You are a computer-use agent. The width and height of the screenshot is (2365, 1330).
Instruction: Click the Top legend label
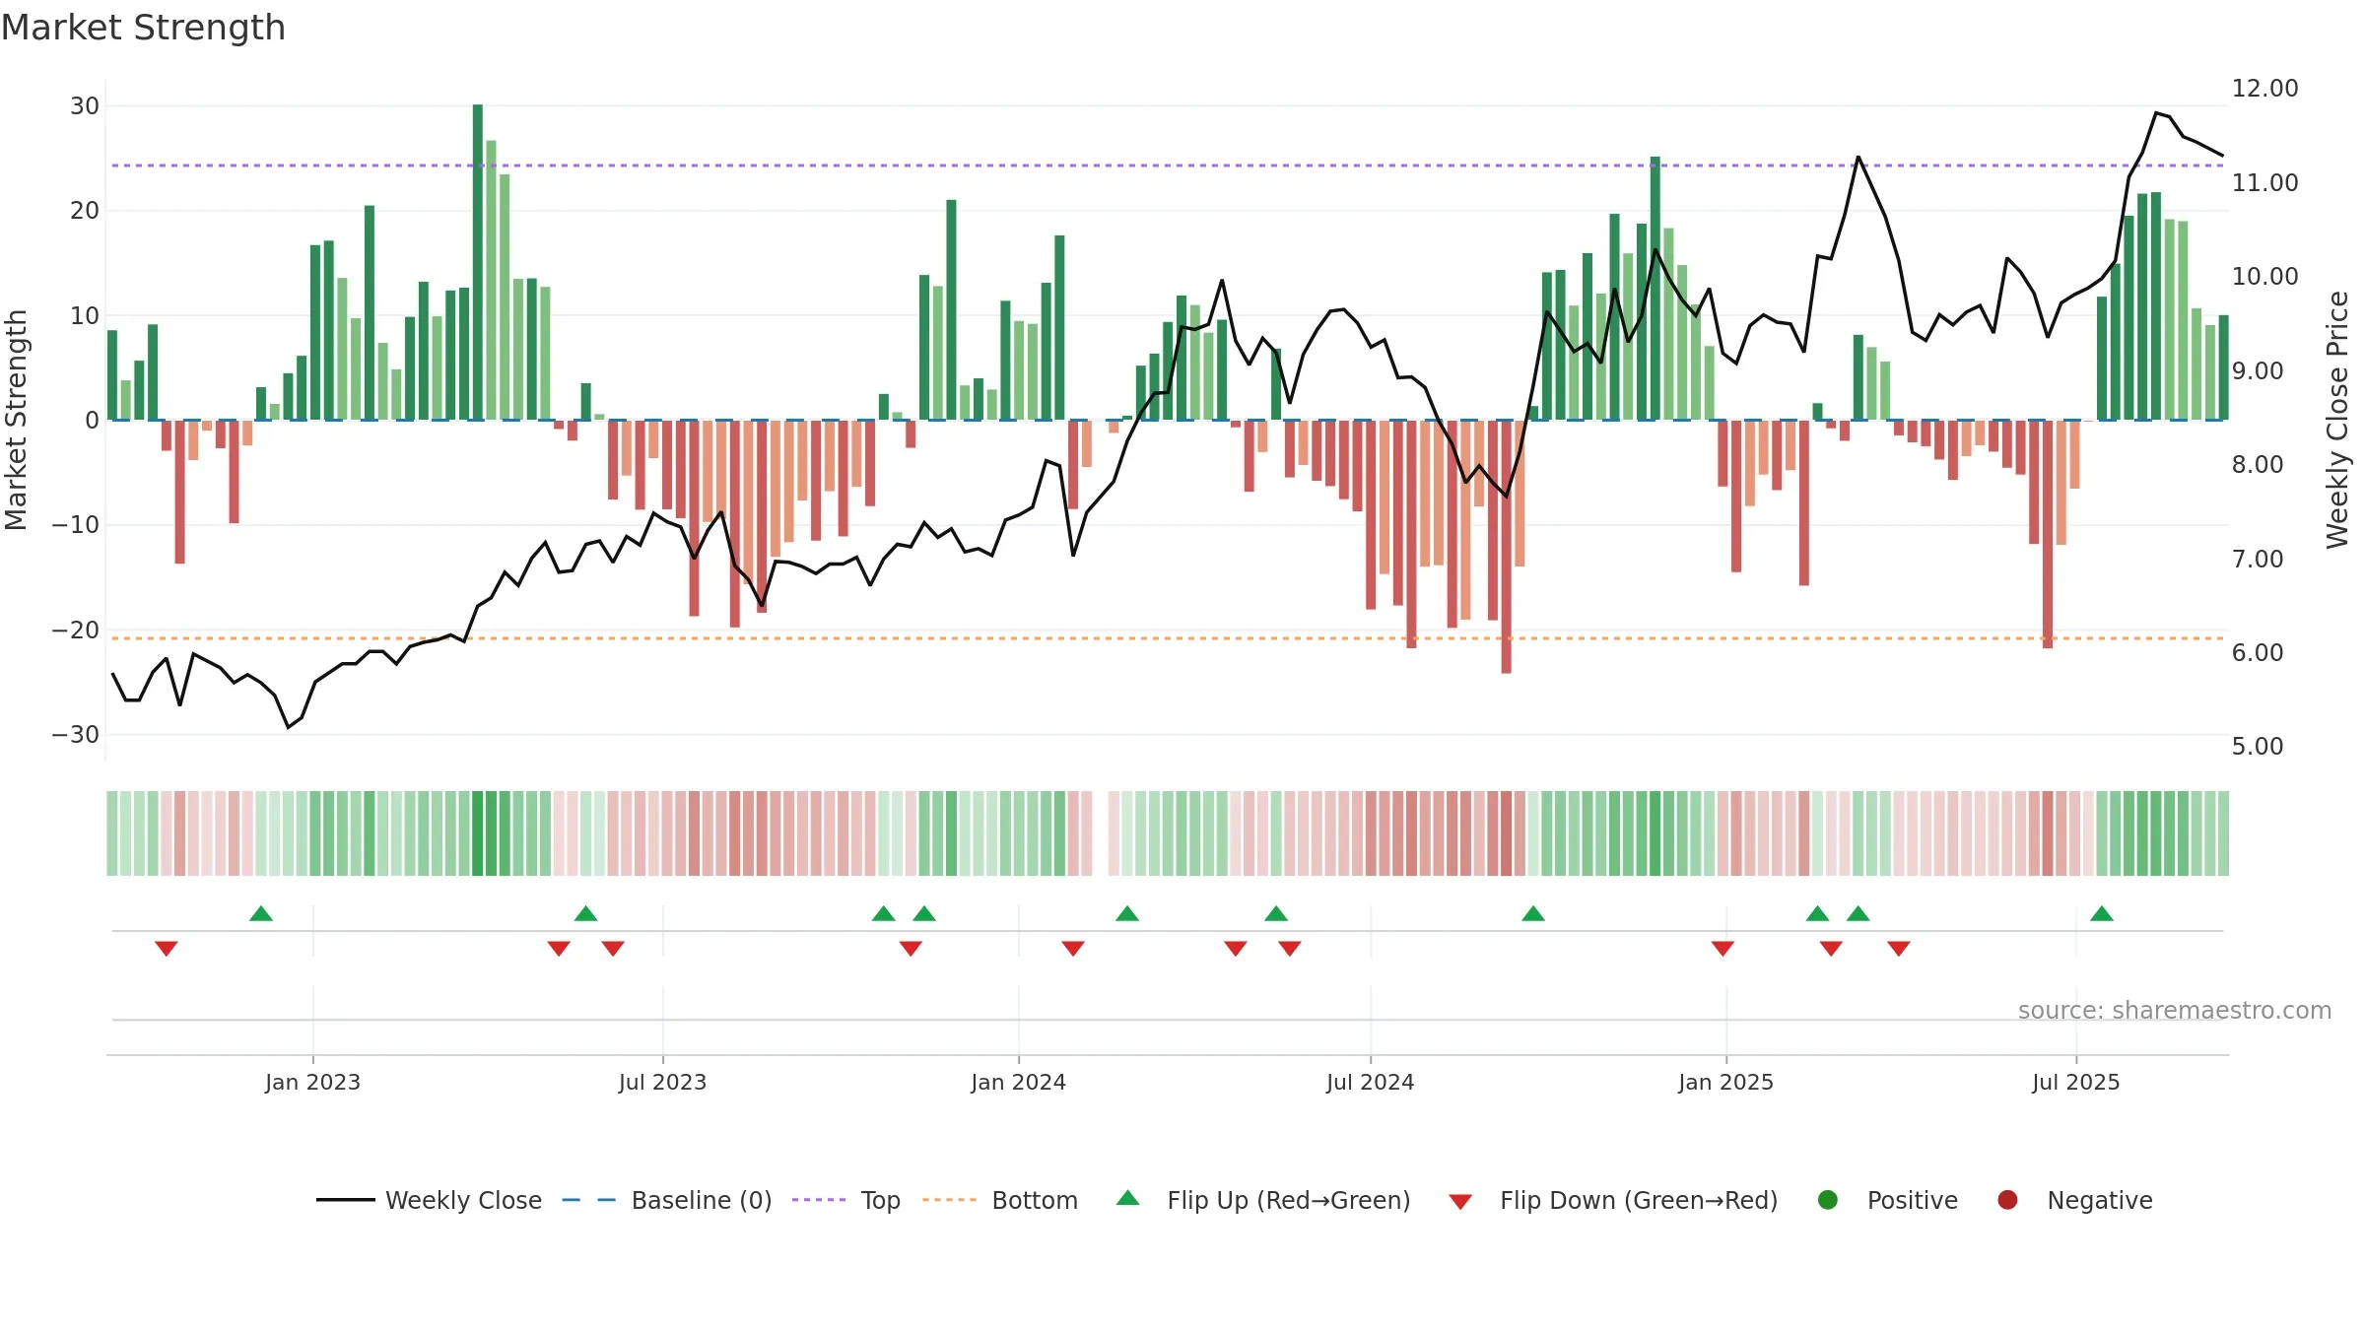coord(880,1200)
